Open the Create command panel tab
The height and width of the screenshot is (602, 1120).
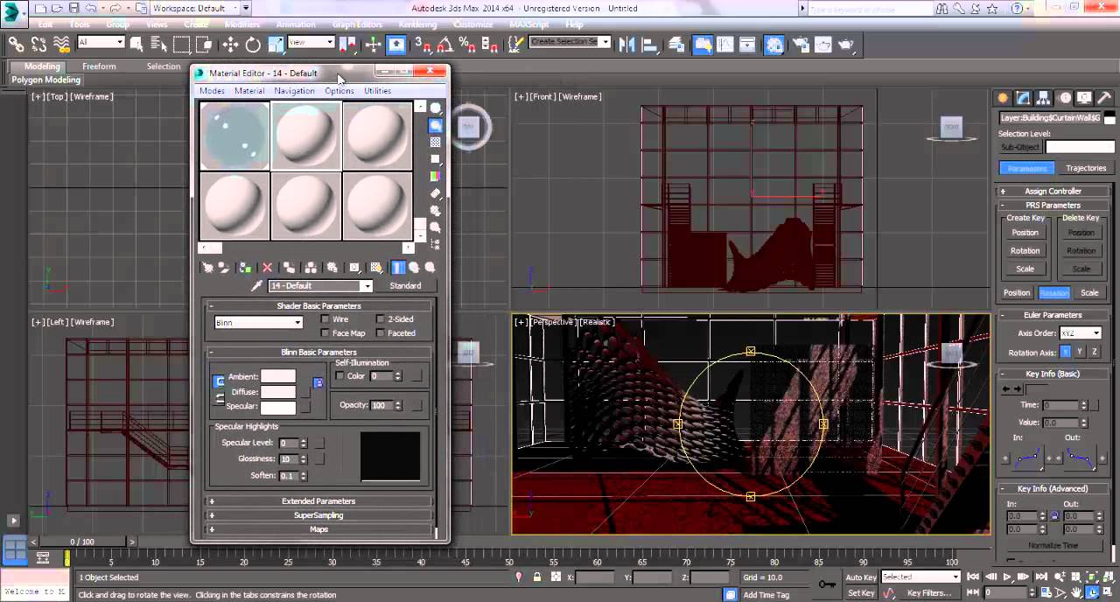(x=1003, y=98)
